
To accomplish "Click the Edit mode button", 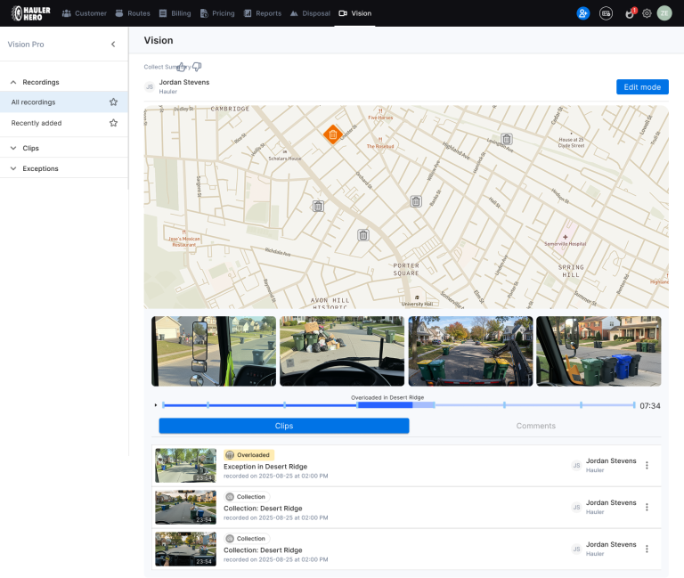I will 642,86.
